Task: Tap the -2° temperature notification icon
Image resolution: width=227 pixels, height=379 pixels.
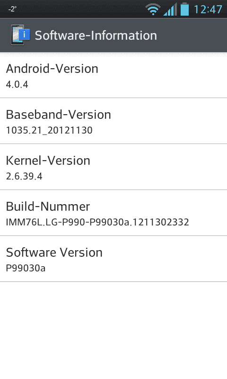Action: 12,9
